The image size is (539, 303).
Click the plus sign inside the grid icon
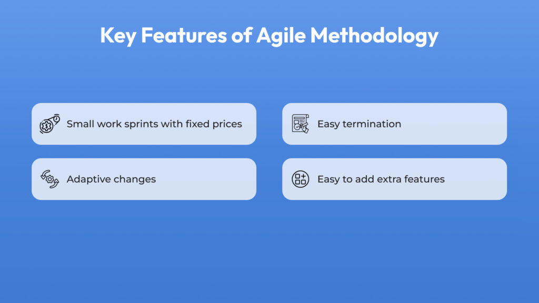[303, 176]
